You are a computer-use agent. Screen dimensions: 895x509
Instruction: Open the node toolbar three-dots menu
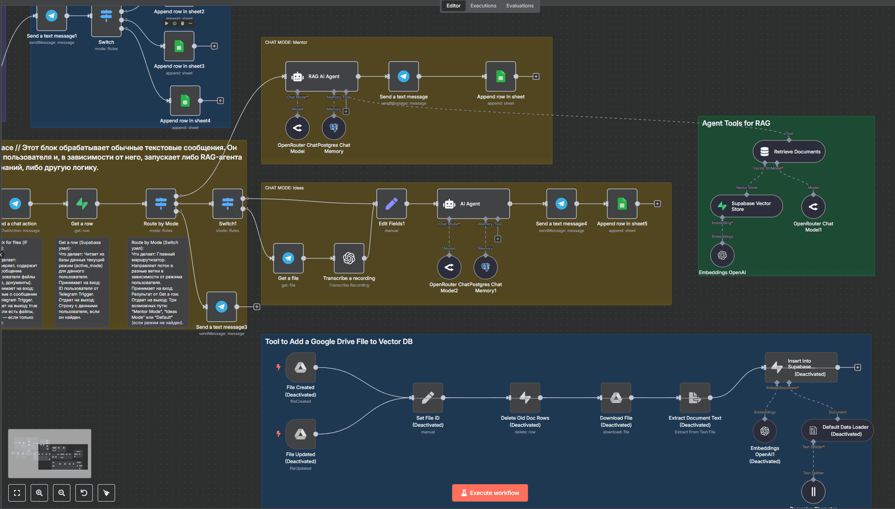[190, 24]
